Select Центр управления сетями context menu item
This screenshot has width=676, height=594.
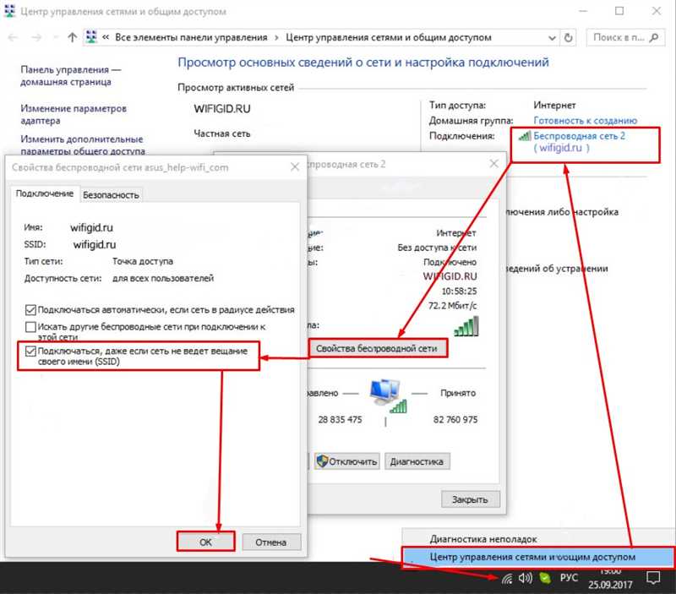click(538, 557)
